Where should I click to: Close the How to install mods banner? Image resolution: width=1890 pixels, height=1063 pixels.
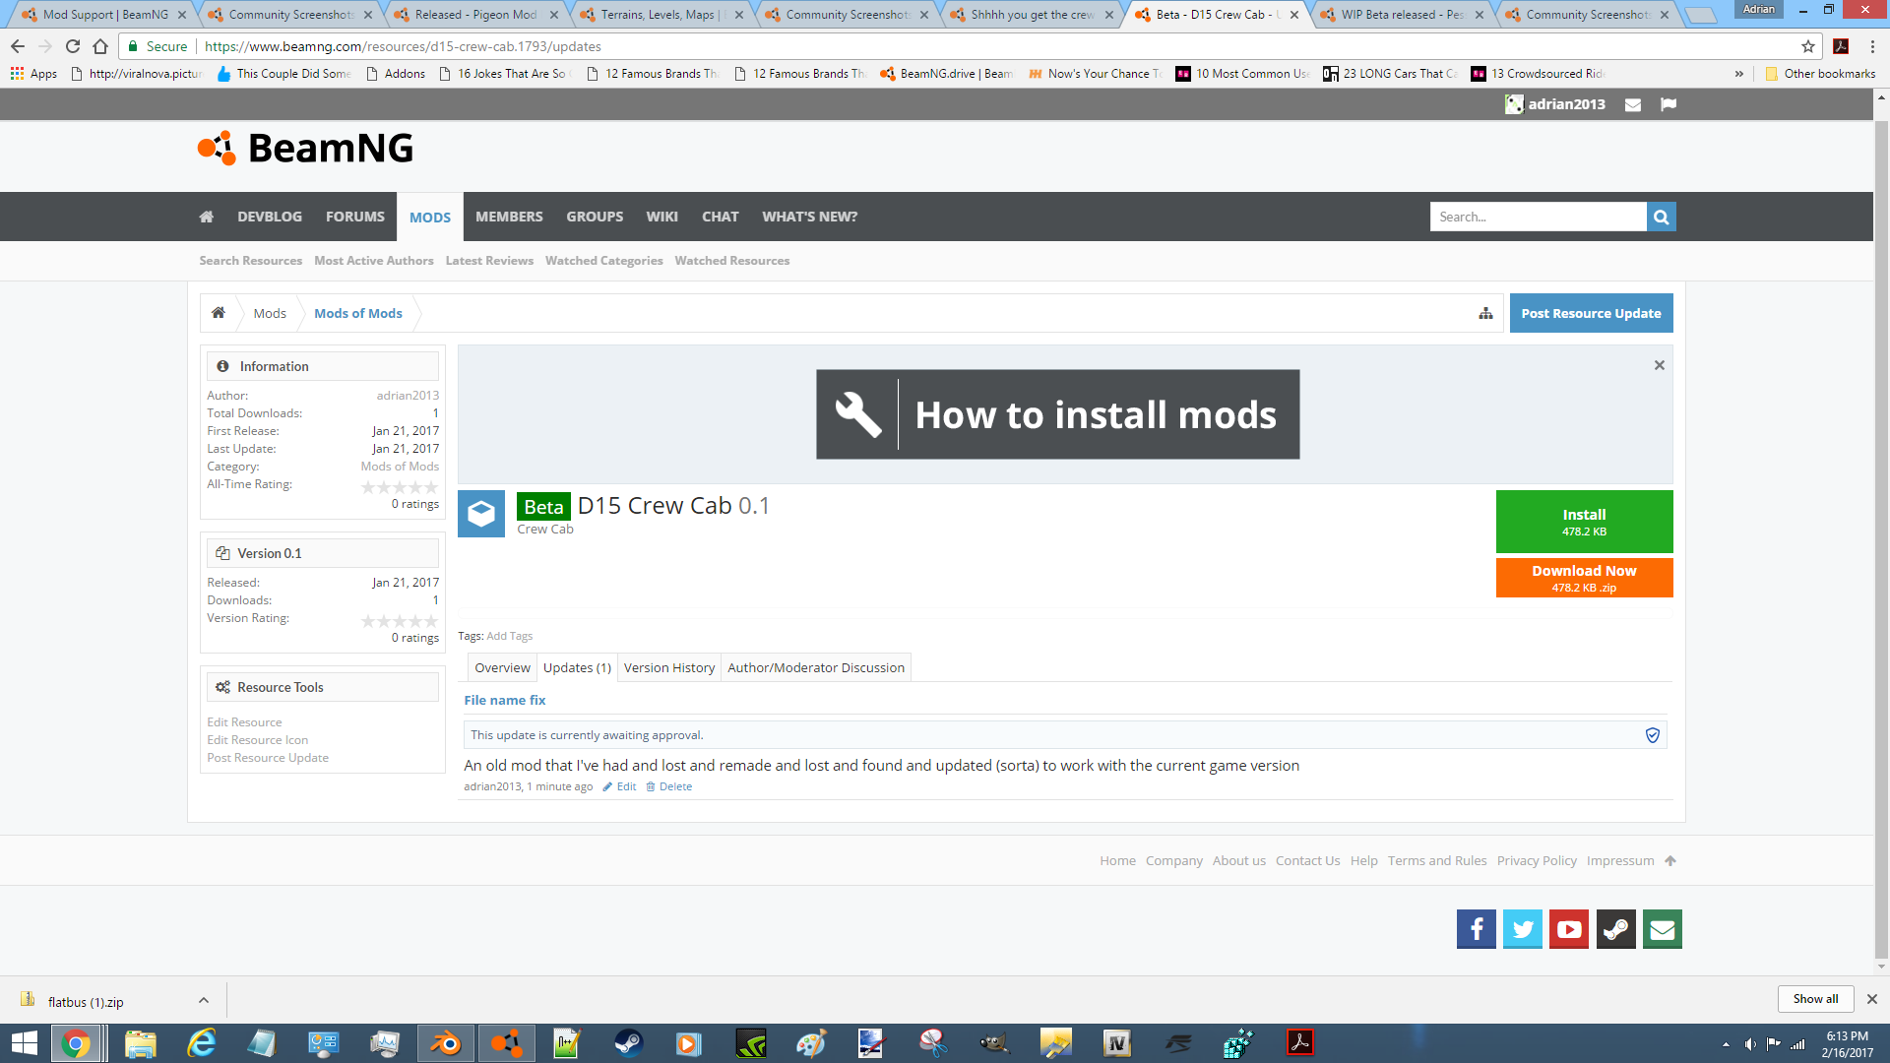[x=1660, y=365]
